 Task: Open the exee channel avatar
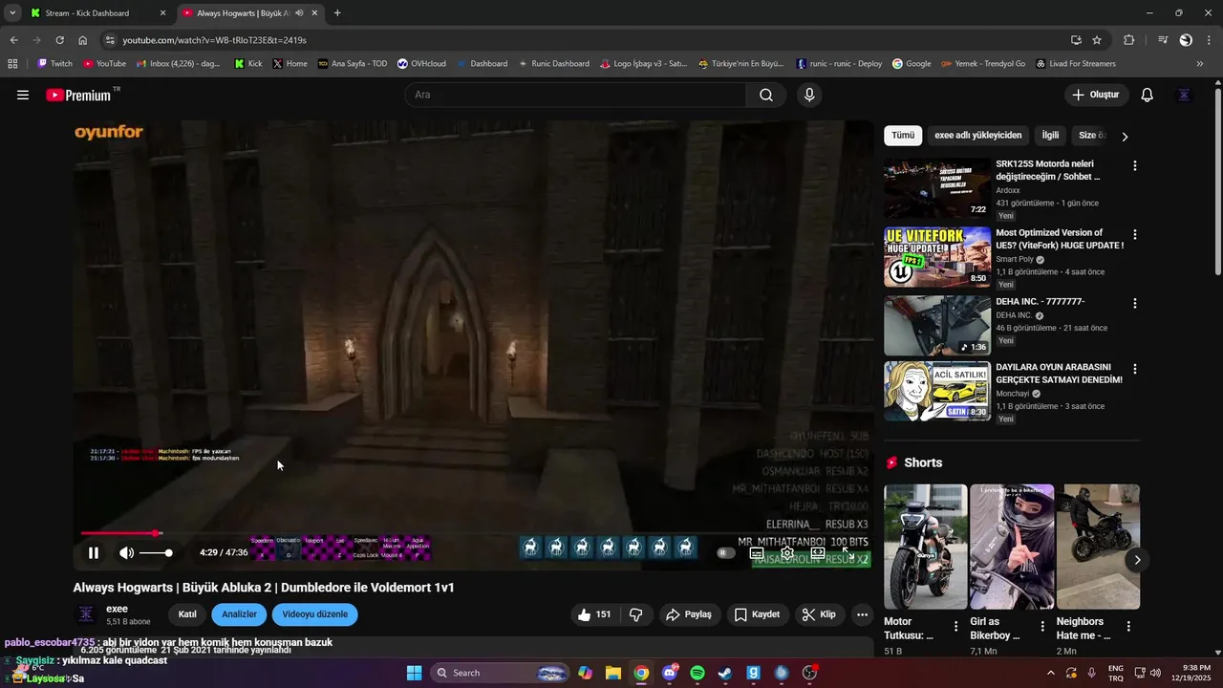click(86, 614)
